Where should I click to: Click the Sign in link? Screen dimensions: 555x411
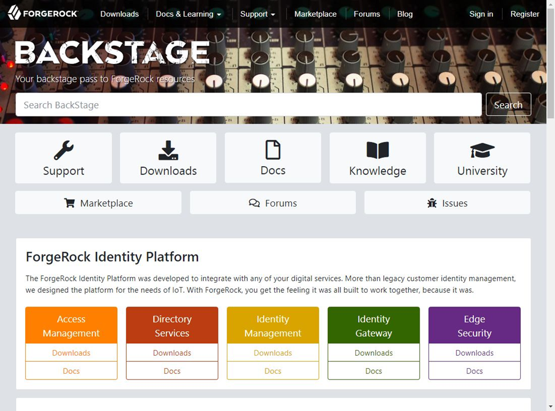pyautogui.click(x=481, y=14)
